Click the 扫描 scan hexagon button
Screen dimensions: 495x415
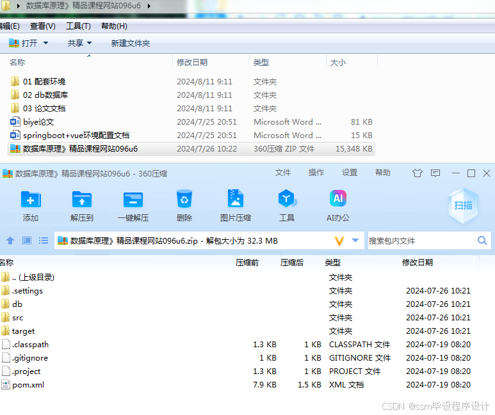coord(463,206)
